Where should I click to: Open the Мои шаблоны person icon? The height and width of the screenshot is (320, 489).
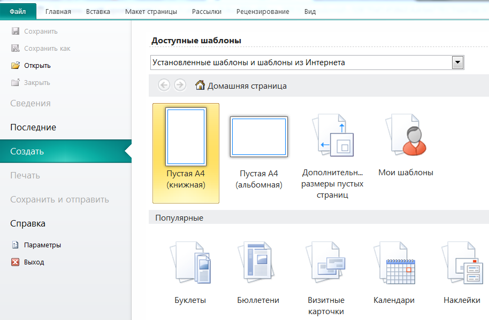(x=406, y=135)
